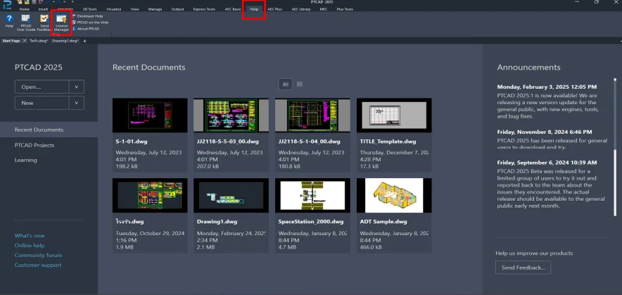Open the Output ribbon tab
622x295 pixels.
(x=177, y=8)
